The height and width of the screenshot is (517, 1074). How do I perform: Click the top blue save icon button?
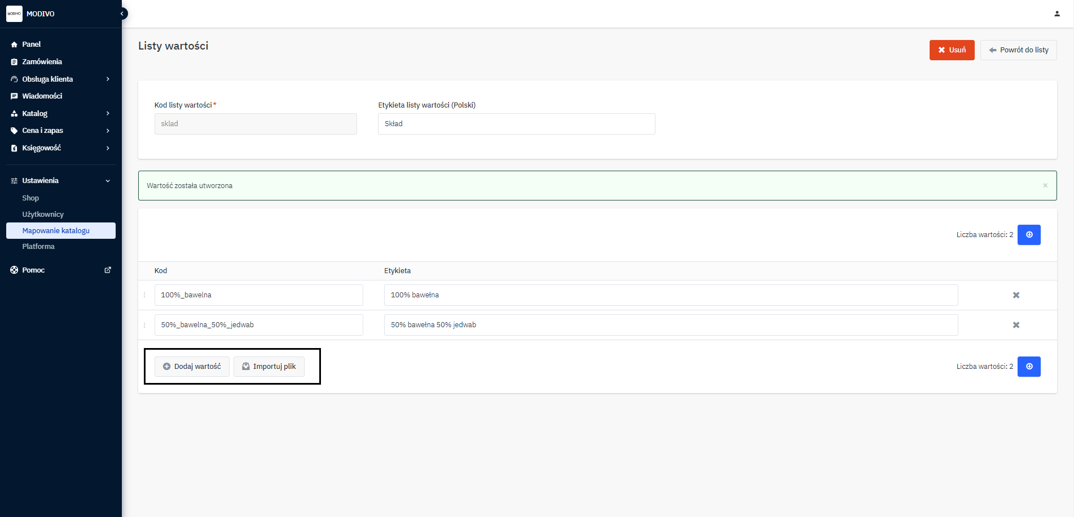point(1028,235)
